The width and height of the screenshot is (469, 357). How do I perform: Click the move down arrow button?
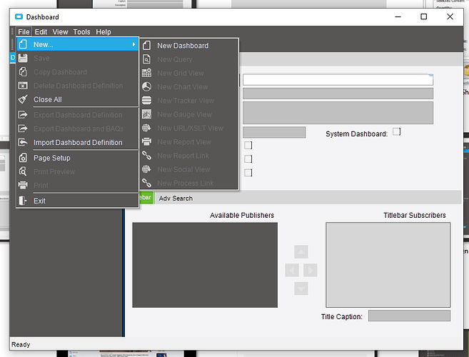[301, 288]
